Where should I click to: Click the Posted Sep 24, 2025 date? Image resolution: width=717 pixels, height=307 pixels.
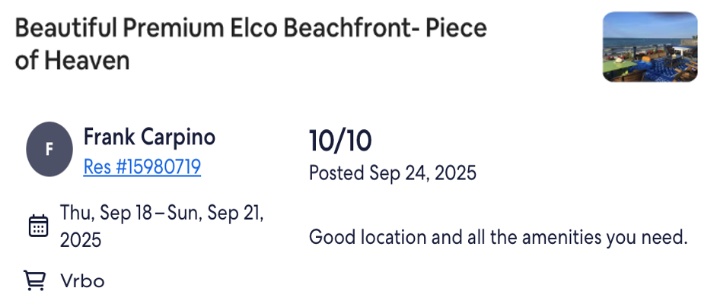pyautogui.click(x=392, y=173)
